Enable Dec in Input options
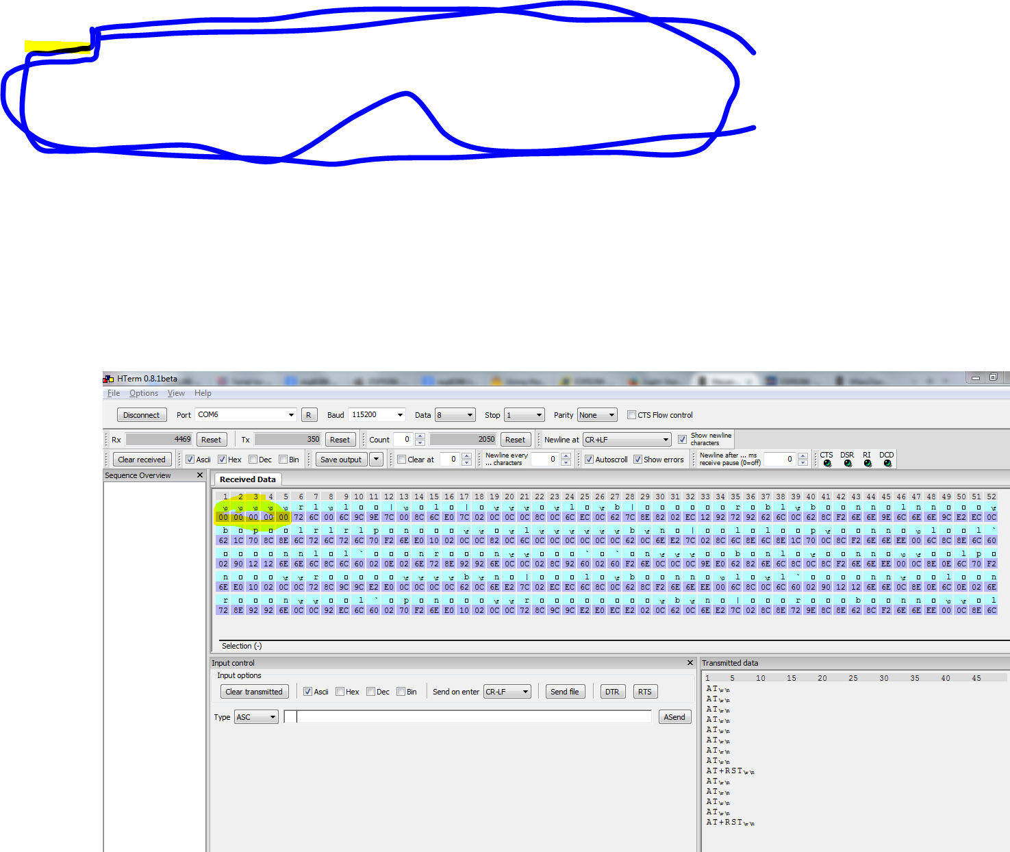1010x852 pixels. (x=371, y=692)
